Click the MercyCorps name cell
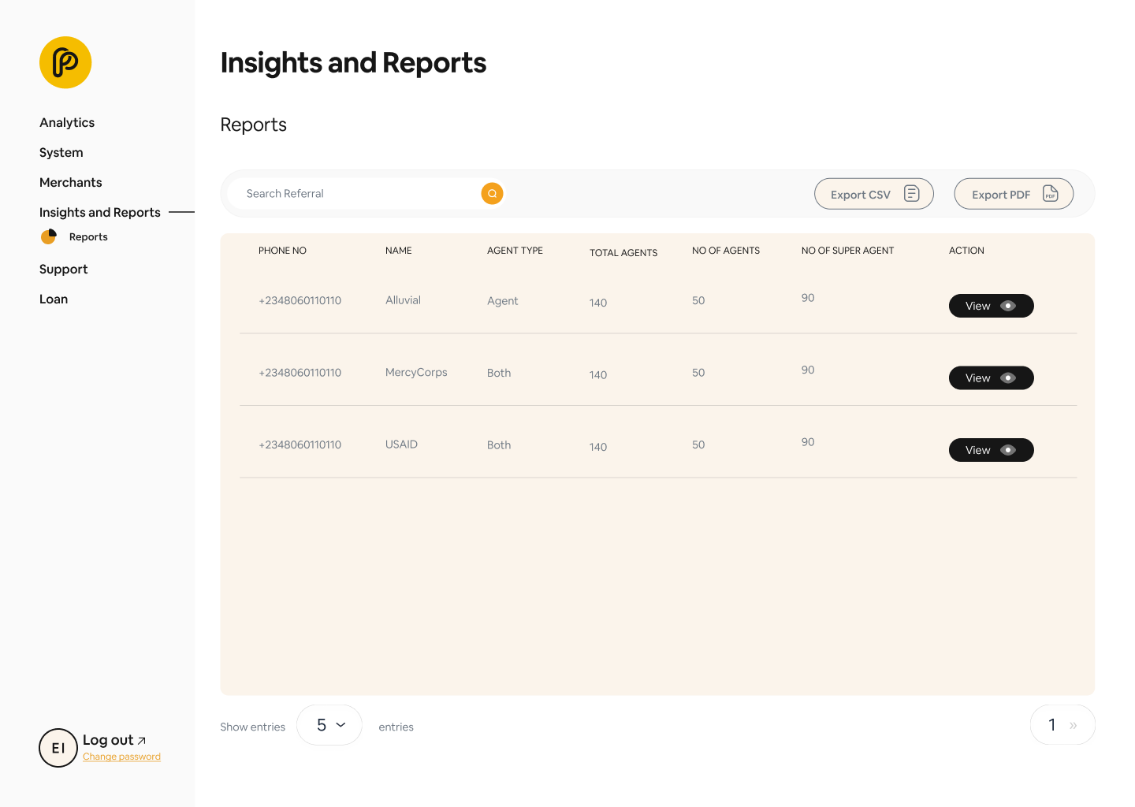 click(x=416, y=373)
